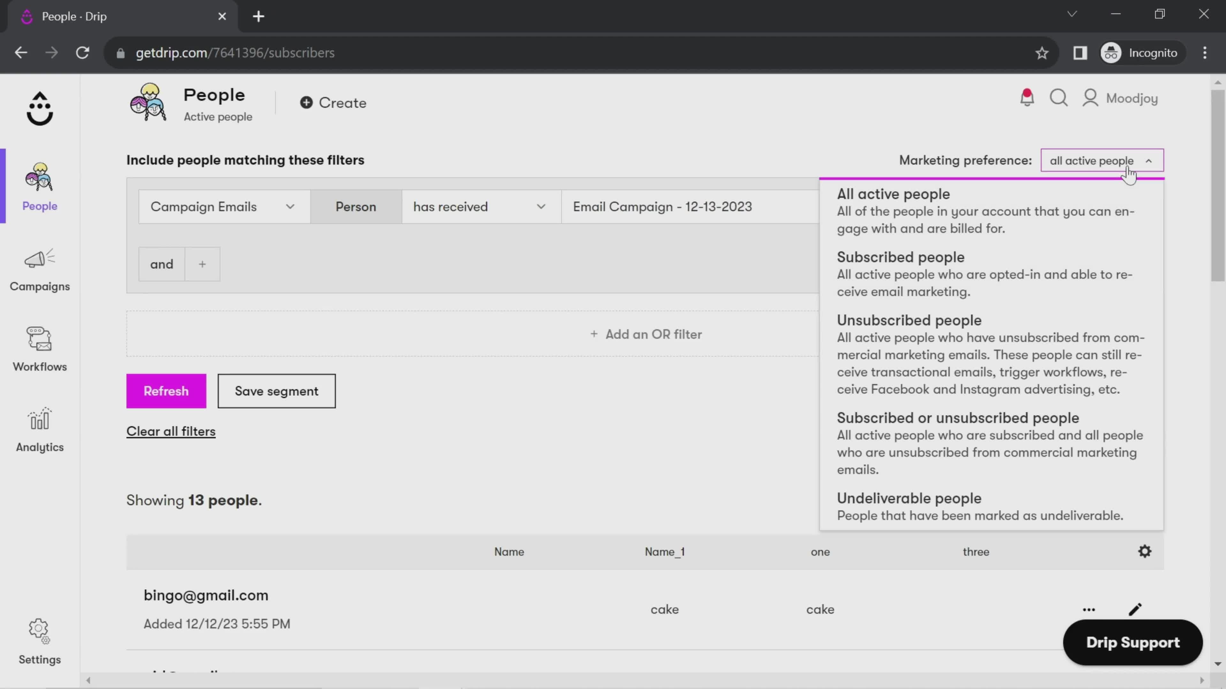
Task: Open the 'has received' condition dropdown
Action: point(481,207)
